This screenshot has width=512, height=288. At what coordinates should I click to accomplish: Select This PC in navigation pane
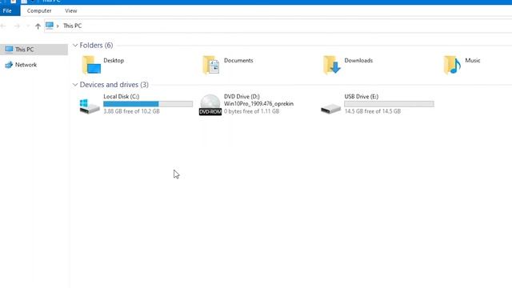[34, 50]
